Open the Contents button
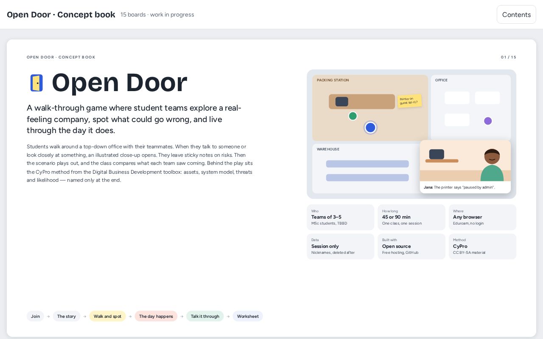The image size is (543, 339). pos(516,14)
